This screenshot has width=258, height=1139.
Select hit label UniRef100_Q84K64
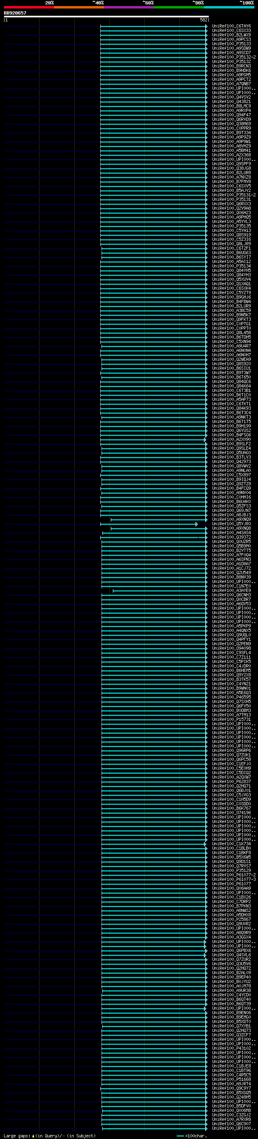pos(231,386)
